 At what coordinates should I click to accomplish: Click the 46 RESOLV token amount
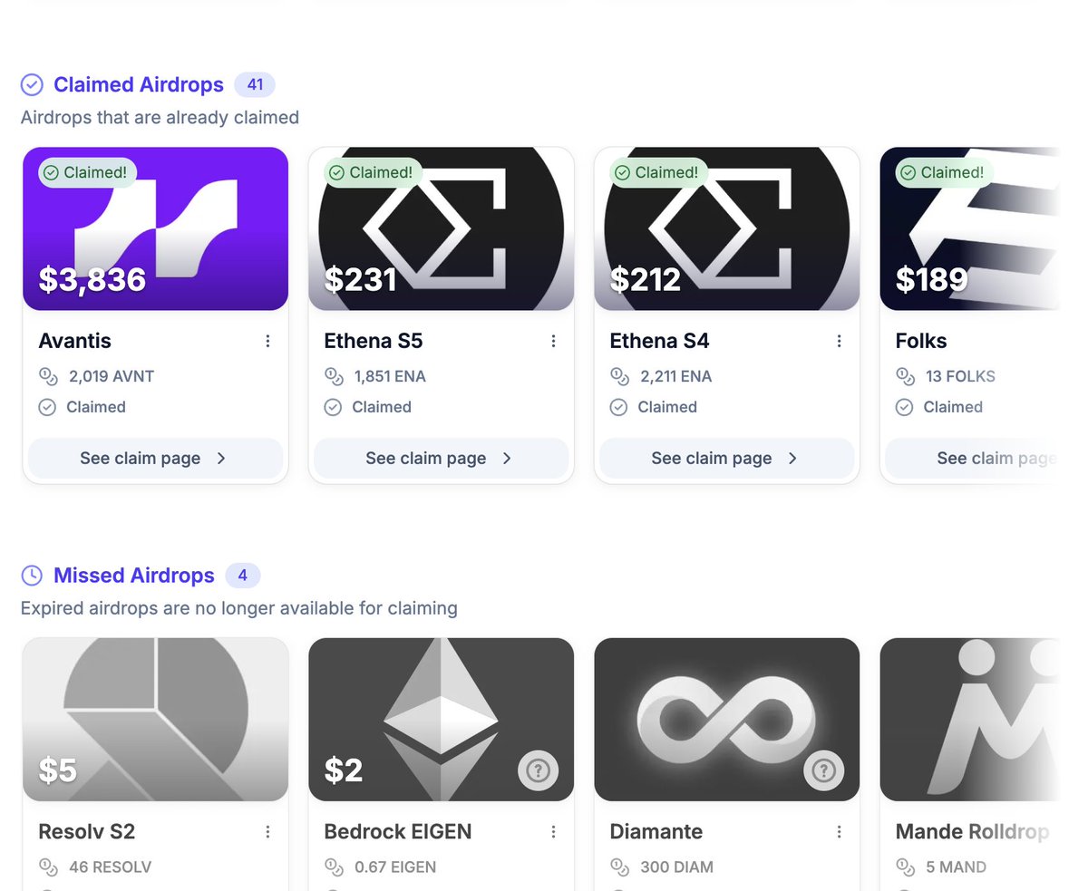tap(110, 867)
